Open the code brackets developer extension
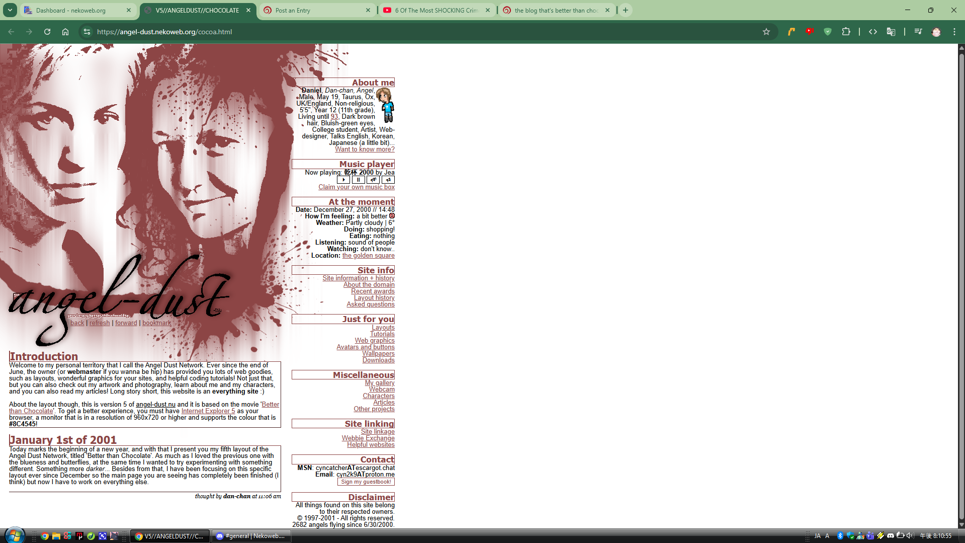 [x=873, y=31]
